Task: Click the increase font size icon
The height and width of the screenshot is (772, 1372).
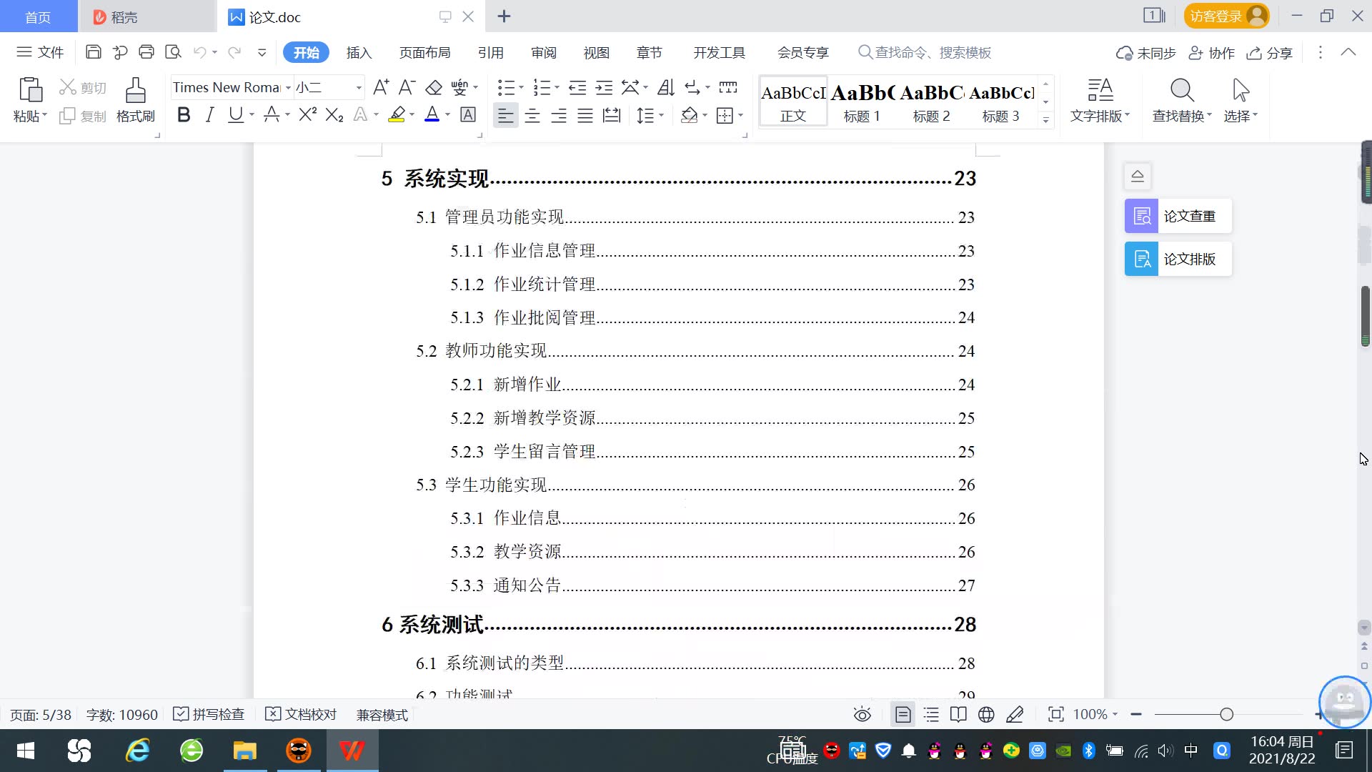Action: pyautogui.click(x=381, y=87)
